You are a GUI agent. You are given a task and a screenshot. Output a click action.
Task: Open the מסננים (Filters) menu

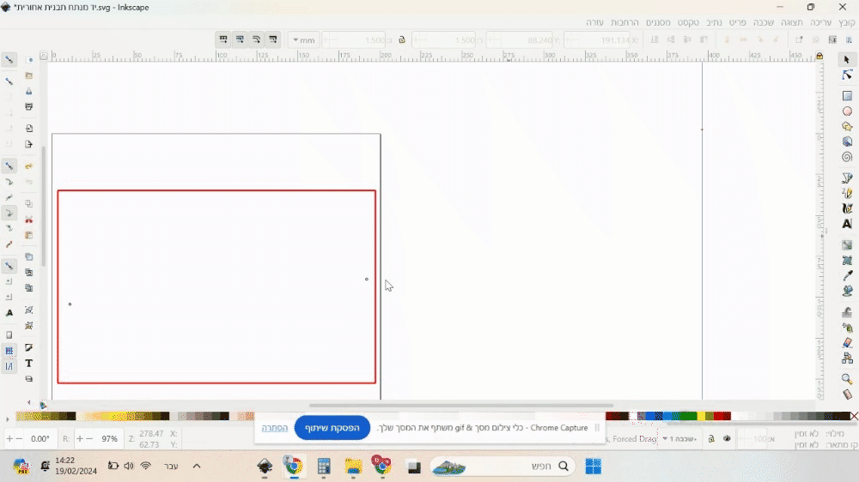(x=658, y=22)
